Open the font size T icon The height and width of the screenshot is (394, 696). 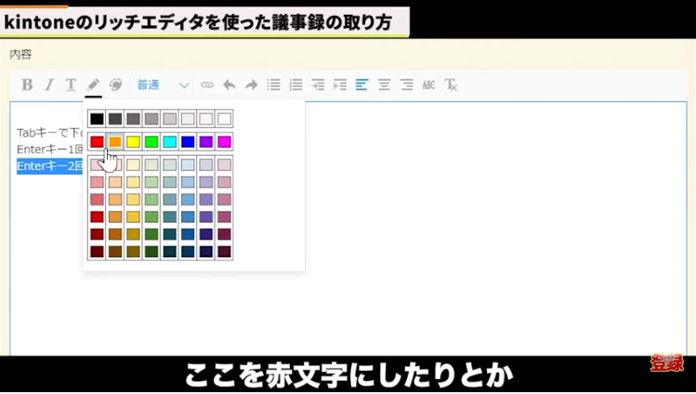coord(71,85)
